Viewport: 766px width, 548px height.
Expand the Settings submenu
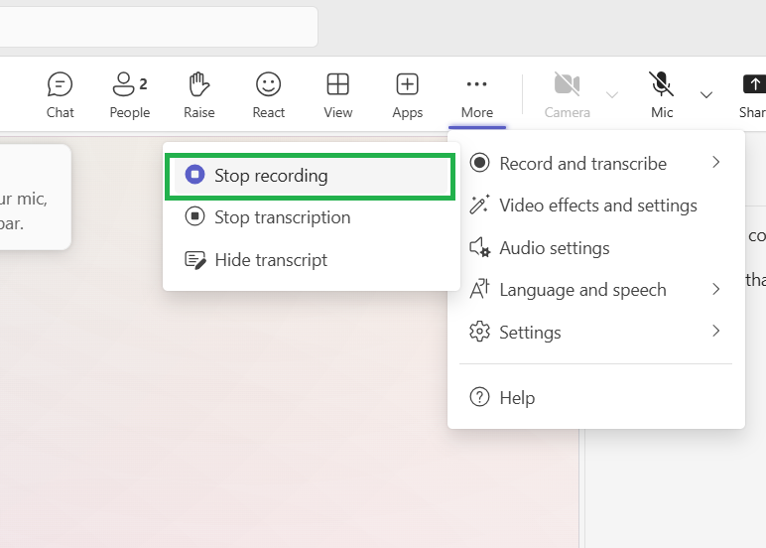595,333
